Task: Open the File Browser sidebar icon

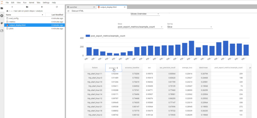Action: click(x=2, y=8)
